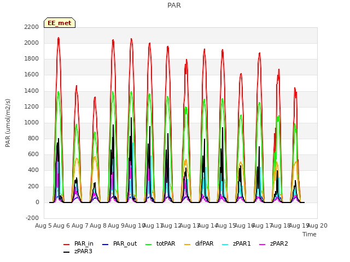The image size is (350, 262).
Task: Toggle the PAR_out legend entry
Action: coord(119,244)
